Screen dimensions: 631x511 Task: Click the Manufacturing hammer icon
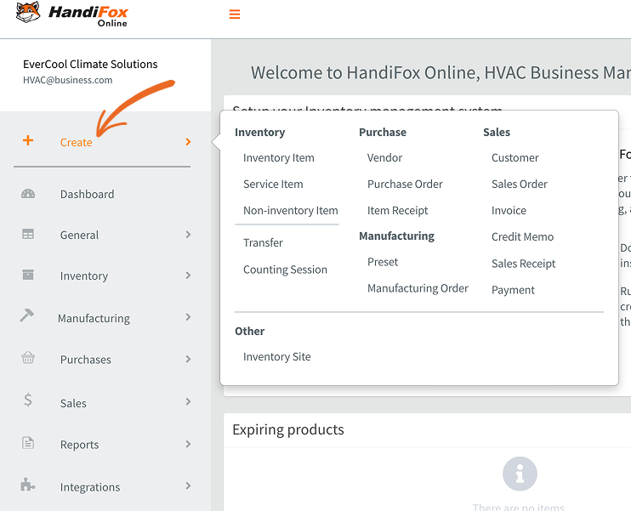pyautogui.click(x=27, y=315)
